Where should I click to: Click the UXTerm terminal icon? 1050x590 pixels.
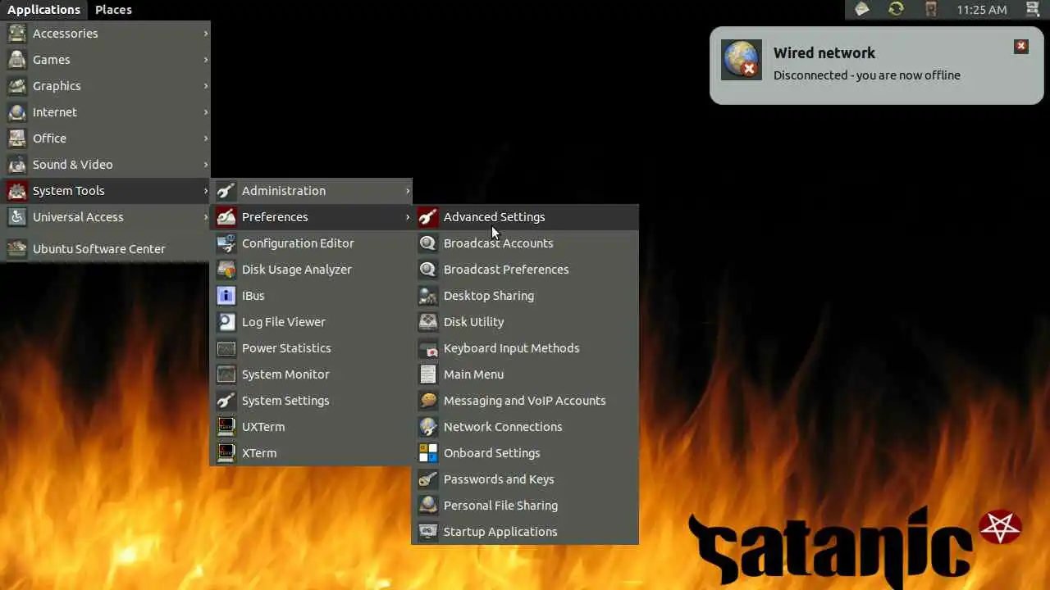coord(226,427)
